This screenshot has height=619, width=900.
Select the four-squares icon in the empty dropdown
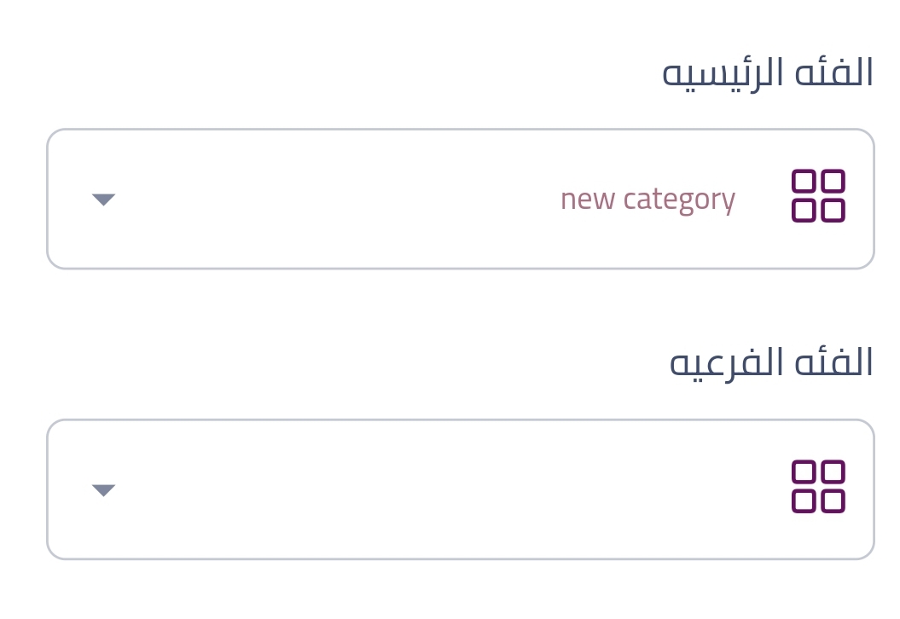(x=818, y=487)
